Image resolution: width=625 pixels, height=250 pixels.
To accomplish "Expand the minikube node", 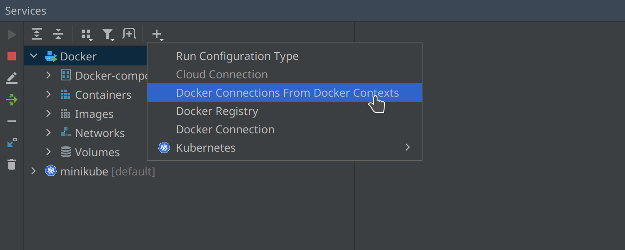I will click(x=34, y=171).
